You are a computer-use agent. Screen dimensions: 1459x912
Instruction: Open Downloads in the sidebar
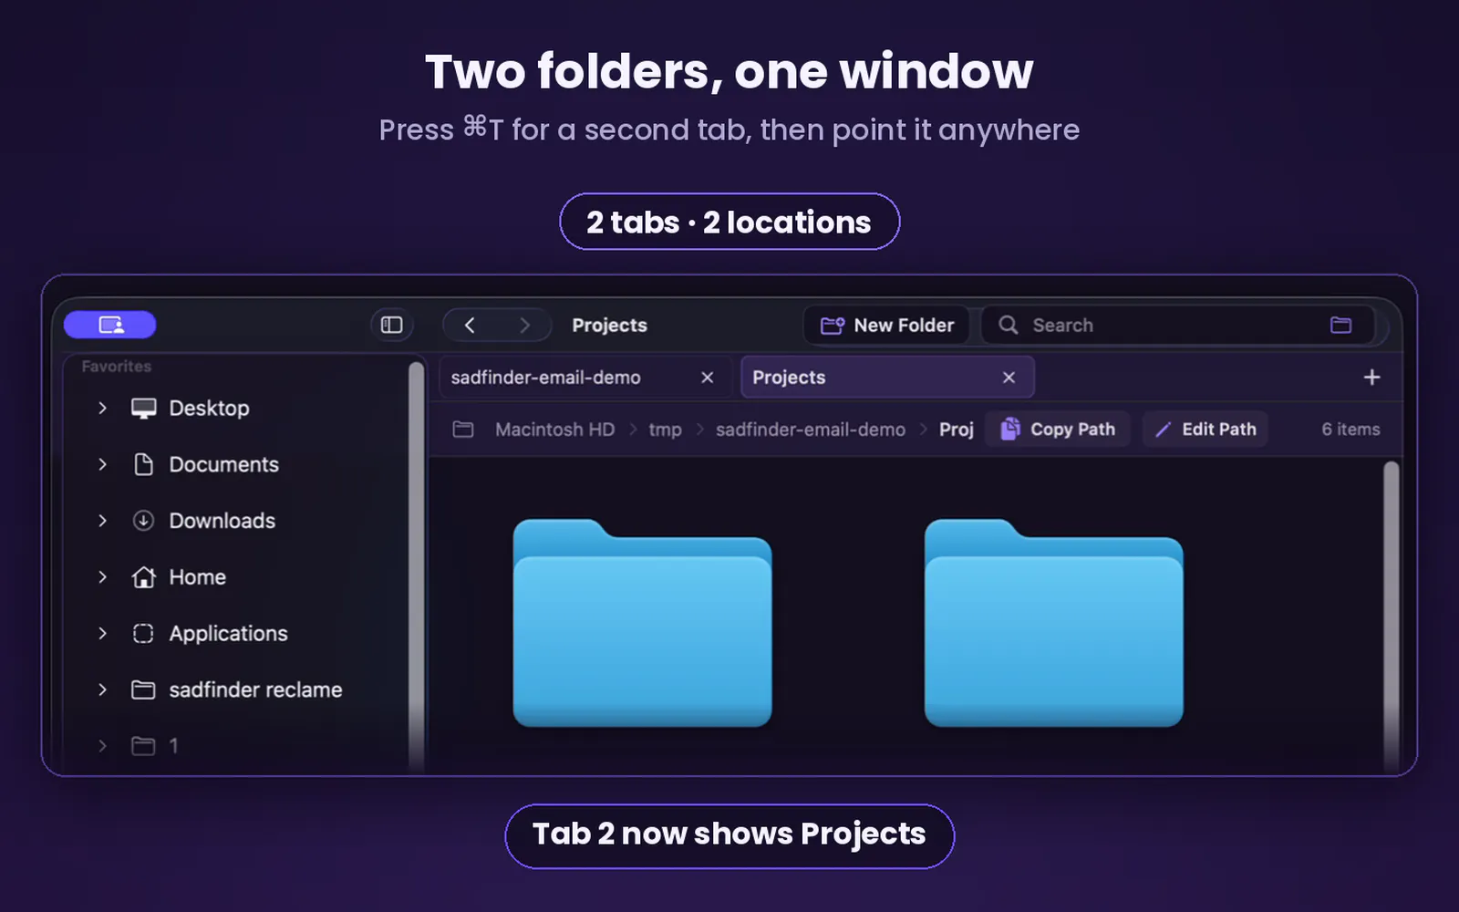[x=222, y=521]
